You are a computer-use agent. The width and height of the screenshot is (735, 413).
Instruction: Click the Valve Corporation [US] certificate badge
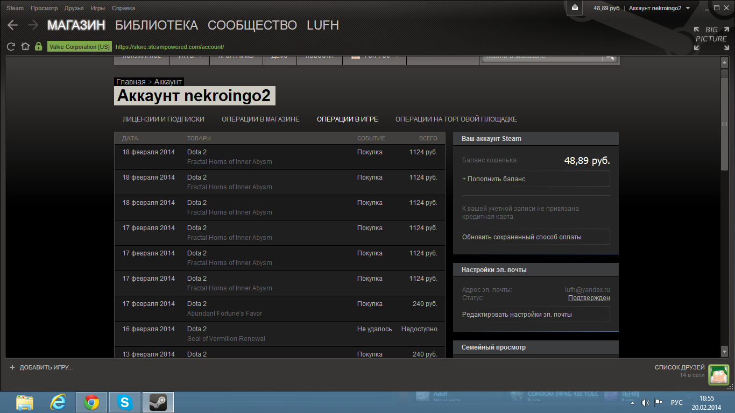(x=80, y=47)
